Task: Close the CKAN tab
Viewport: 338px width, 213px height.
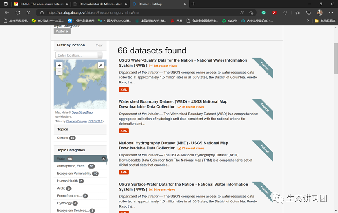Action: pyautogui.click(x=67, y=4)
